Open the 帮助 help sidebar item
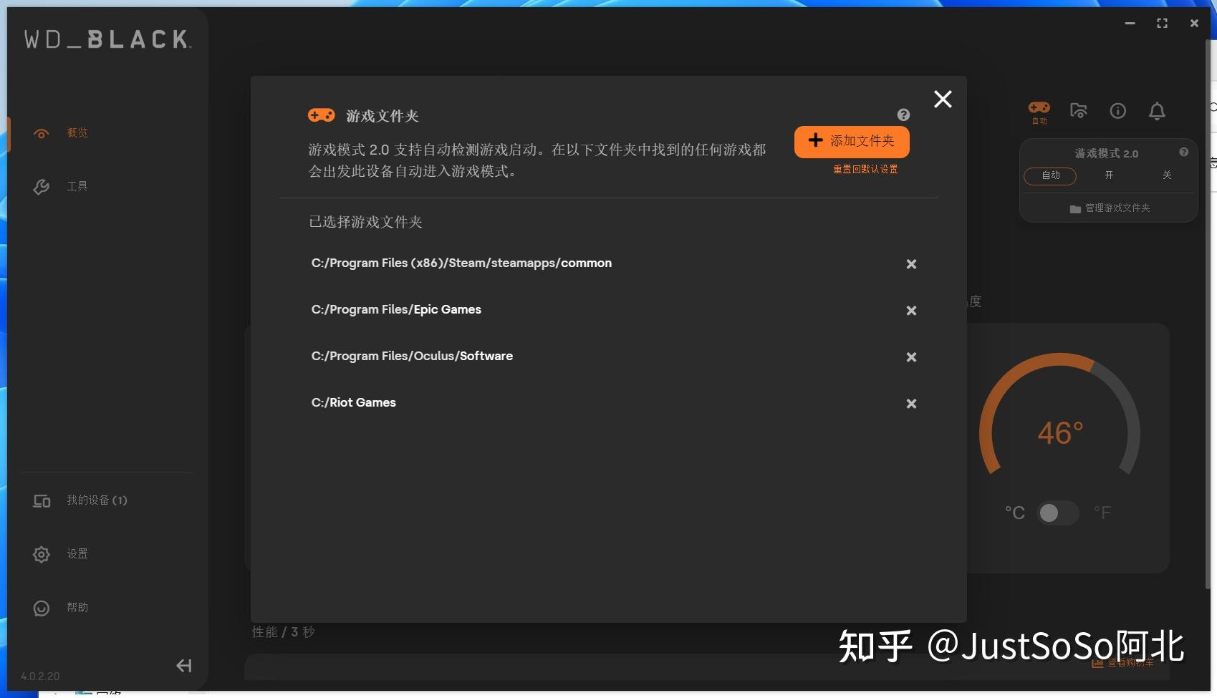This screenshot has width=1217, height=698. point(77,608)
